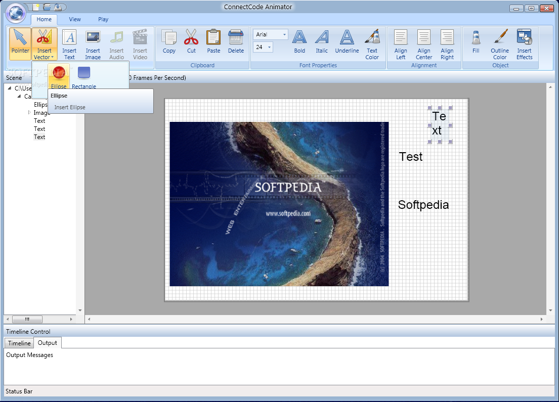
Task: Select the first Text tree item
Action: (39, 121)
